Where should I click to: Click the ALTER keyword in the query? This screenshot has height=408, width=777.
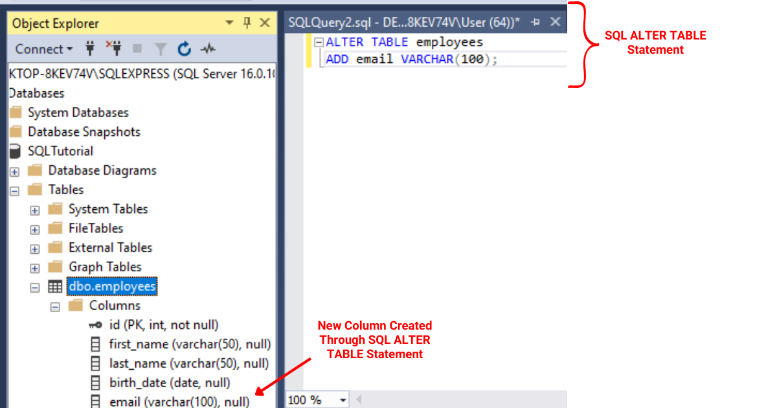344,42
